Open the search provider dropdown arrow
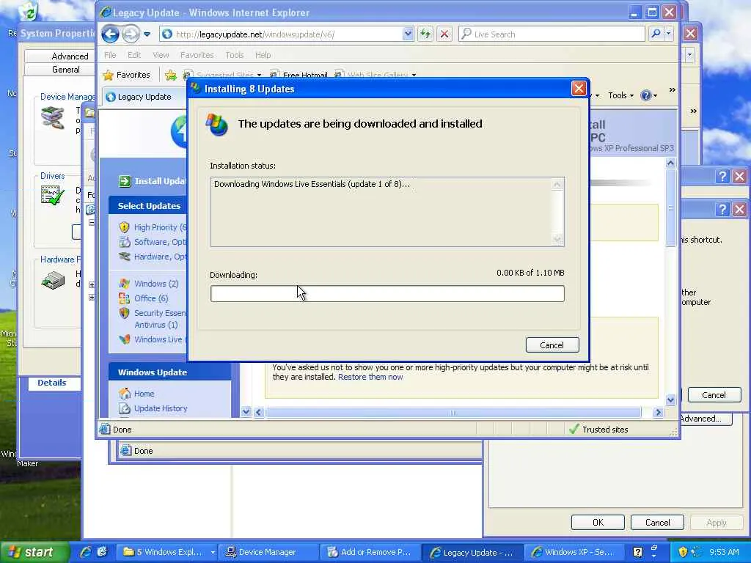 669,34
